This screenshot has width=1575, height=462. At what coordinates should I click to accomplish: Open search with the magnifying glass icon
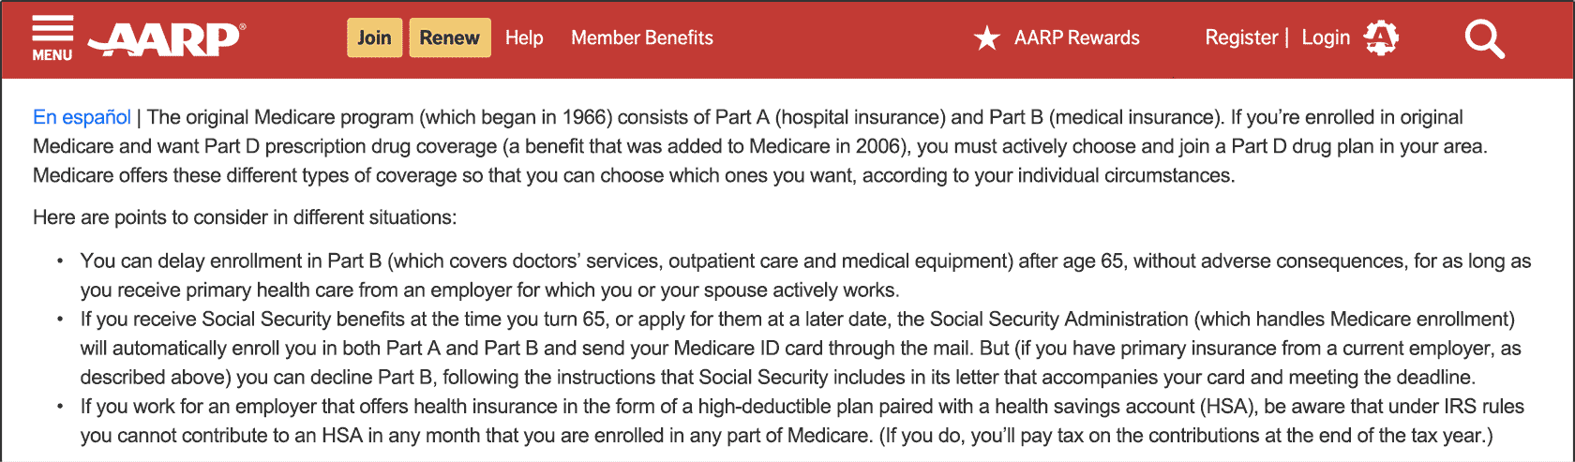pos(1484,39)
